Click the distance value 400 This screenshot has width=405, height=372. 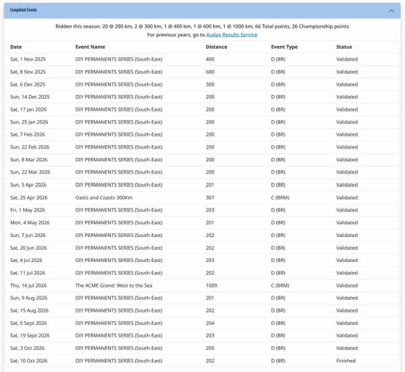click(210, 59)
